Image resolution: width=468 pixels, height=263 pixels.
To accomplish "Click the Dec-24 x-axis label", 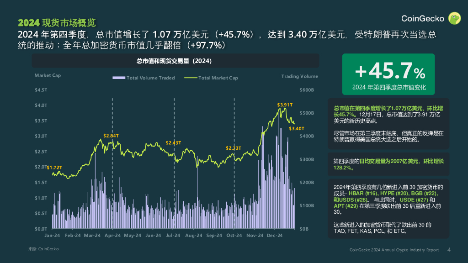I will point(275,235).
